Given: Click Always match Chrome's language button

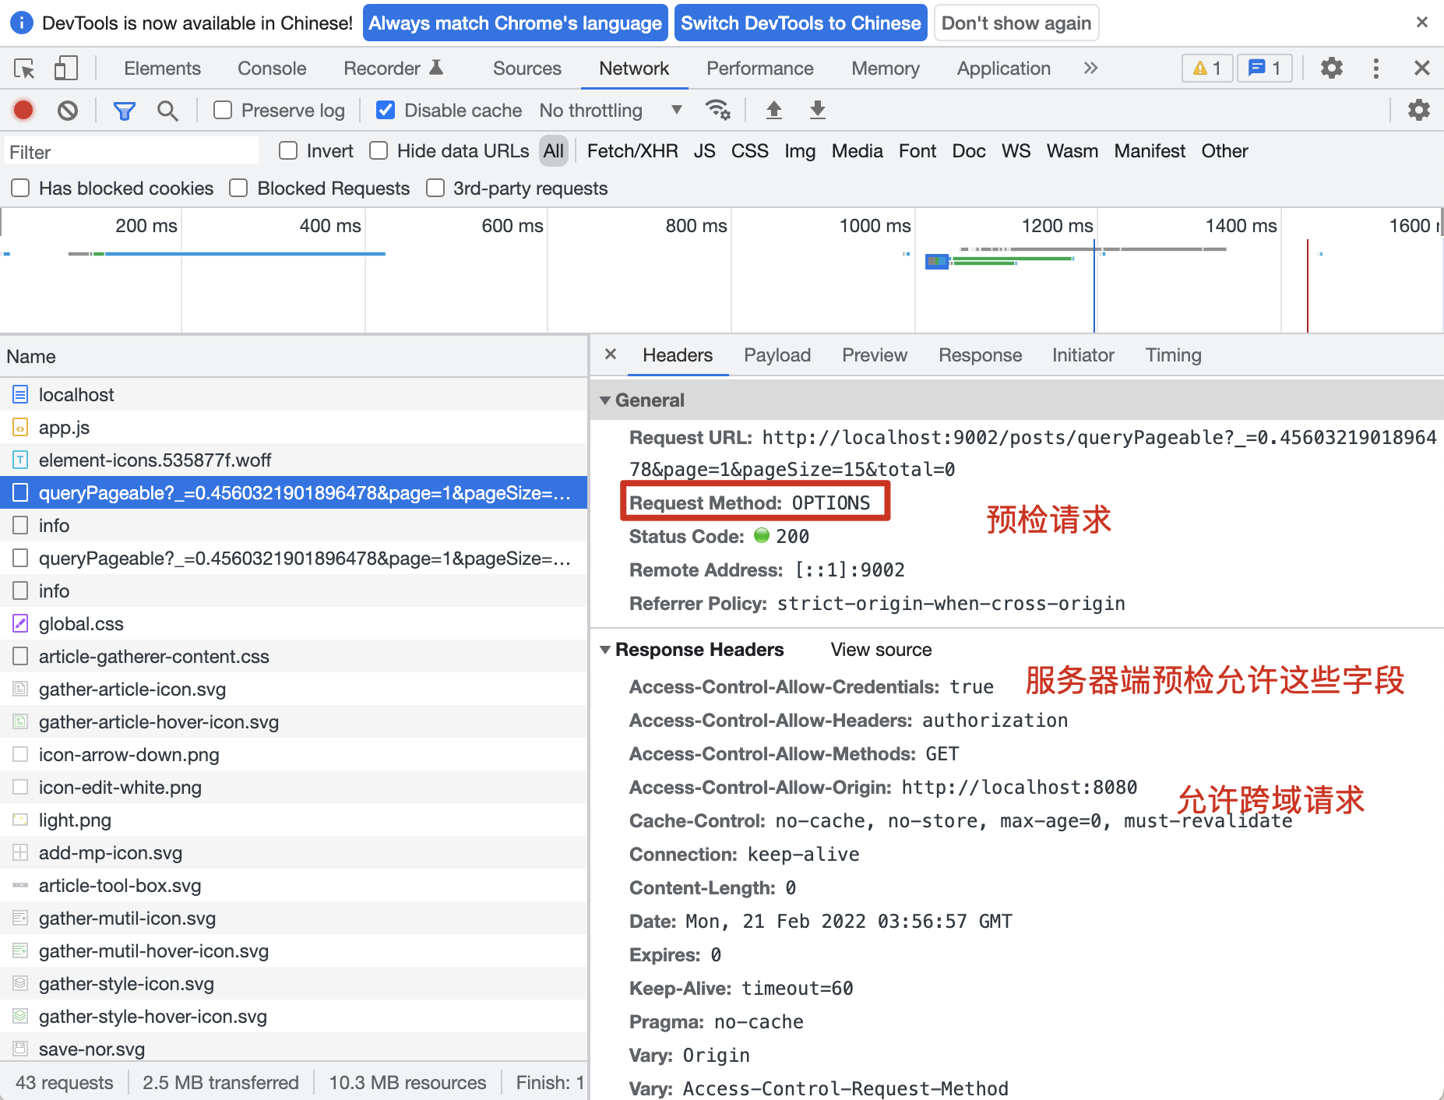Looking at the screenshot, I should [516, 23].
